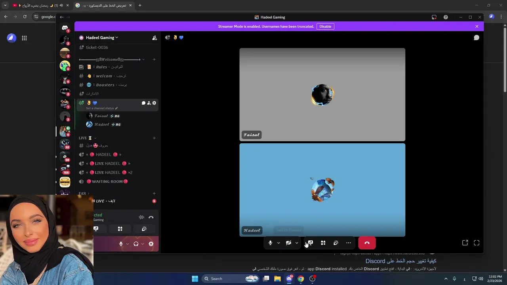The width and height of the screenshot is (507, 285).
Task: Open the green cartoon avatar server
Action: 65,66
